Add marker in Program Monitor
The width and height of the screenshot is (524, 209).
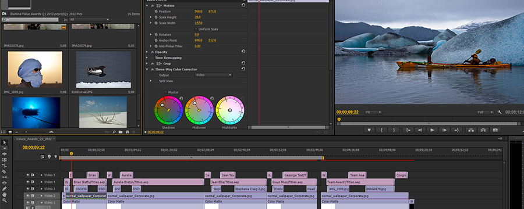click(369, 130)
